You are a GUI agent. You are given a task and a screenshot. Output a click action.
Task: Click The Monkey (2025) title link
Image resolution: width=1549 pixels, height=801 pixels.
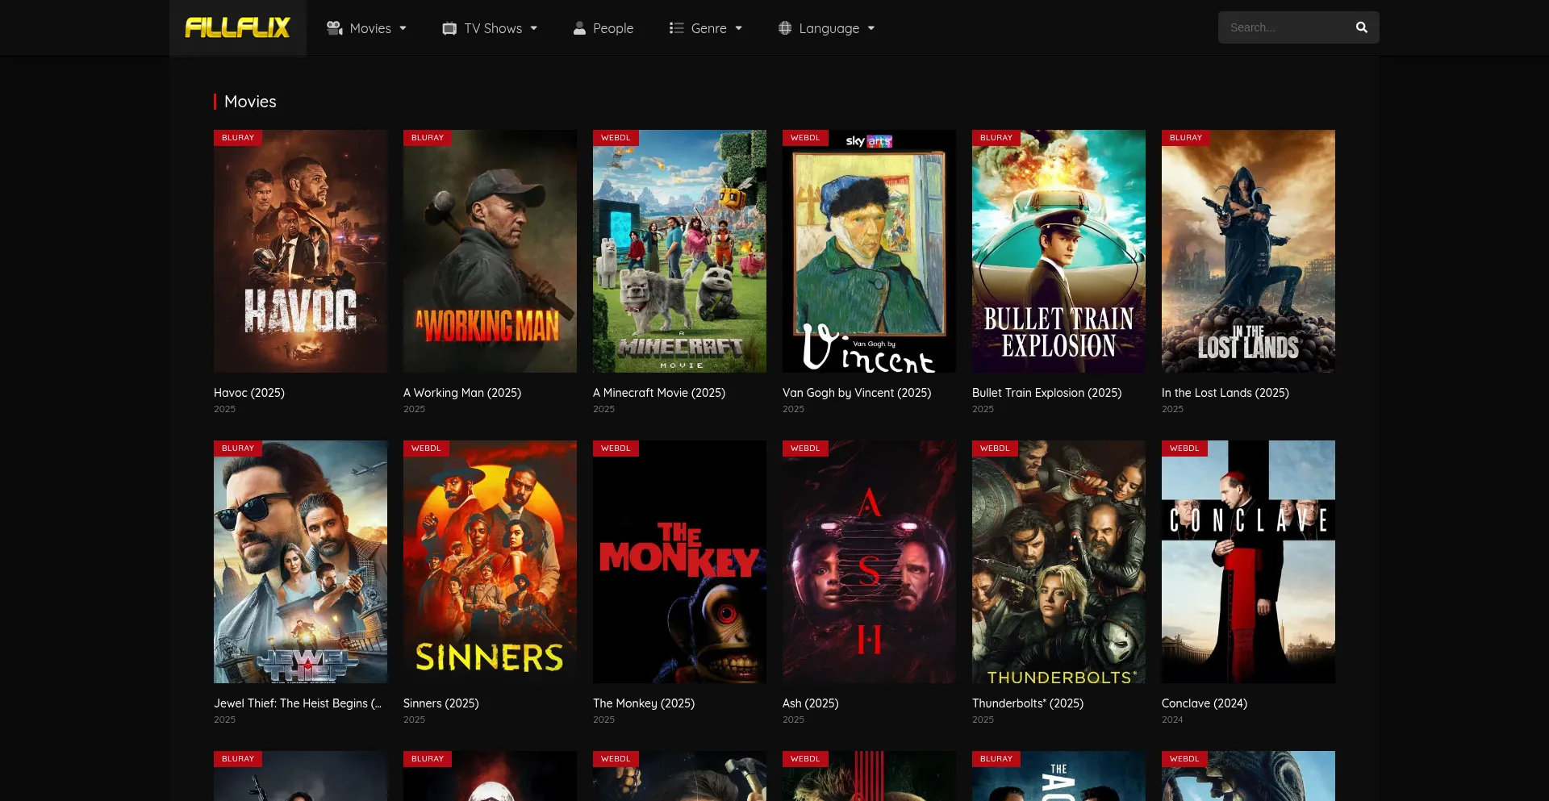(644, 703)
